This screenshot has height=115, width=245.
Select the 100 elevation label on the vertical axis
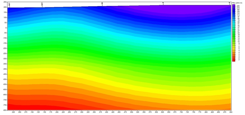(x=5, y=18)
